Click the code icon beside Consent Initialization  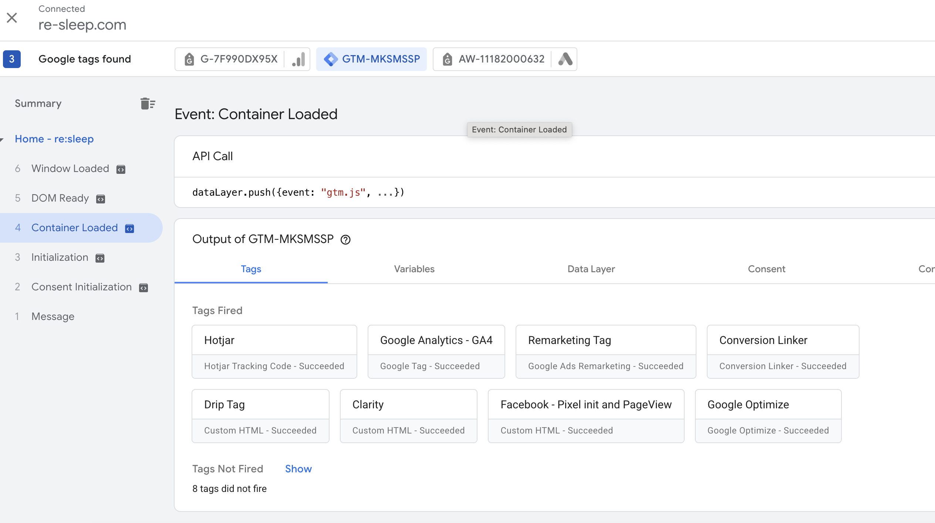[x=144, y=288]
